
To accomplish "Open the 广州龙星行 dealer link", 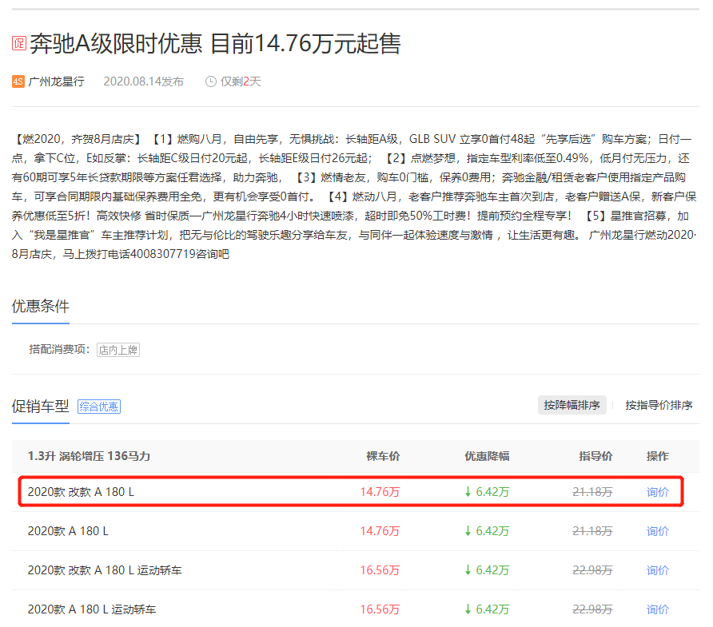I will coord(56,81).
